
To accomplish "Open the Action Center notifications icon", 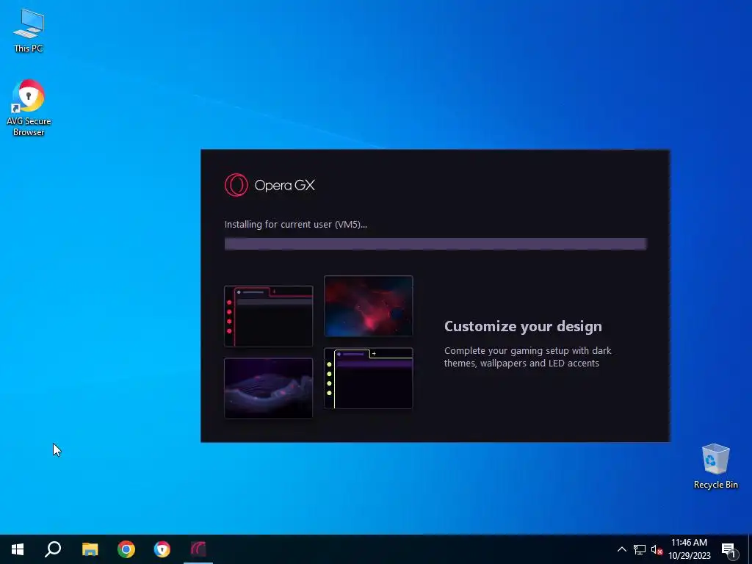I will pos(728,549).
